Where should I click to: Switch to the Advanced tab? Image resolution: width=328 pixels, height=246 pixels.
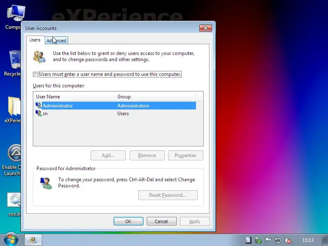tap(57, 41)
